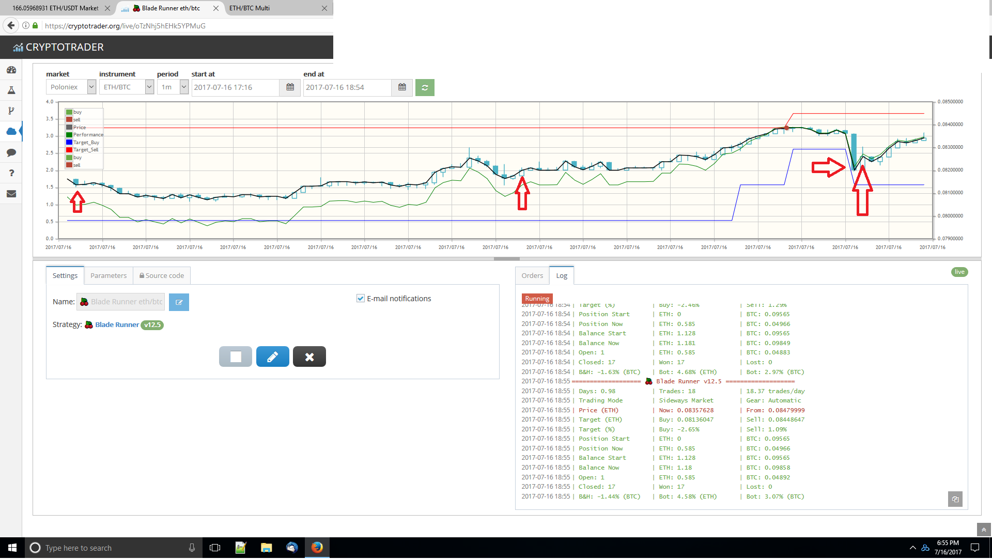Toggle the E-mail notifications checkbox
This screenshot has height=559, width=992.
(x=361, y=299)
